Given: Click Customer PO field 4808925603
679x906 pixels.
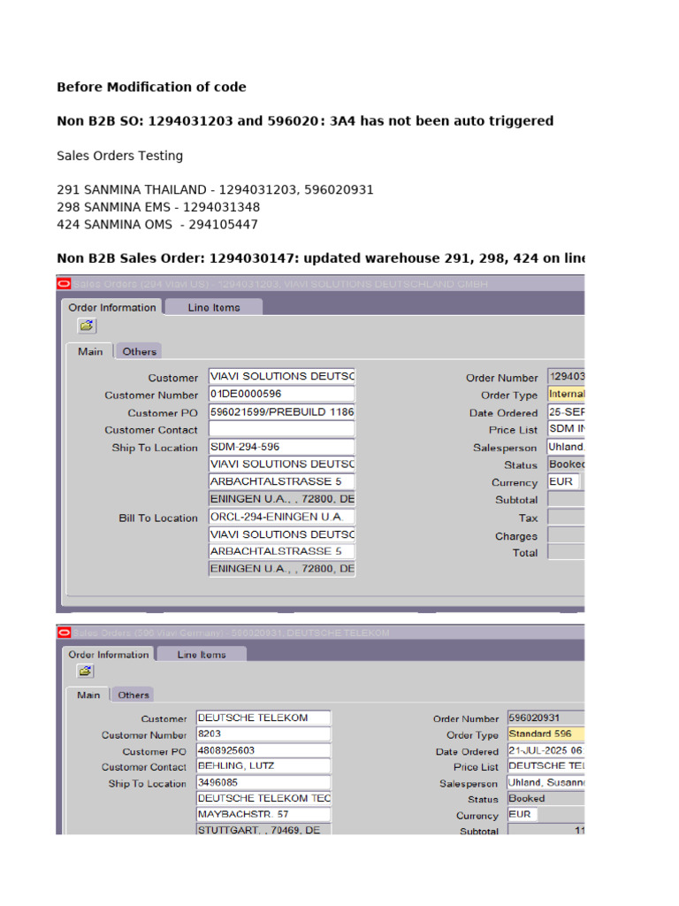Looking at the screenshot, I should point(263,750).
